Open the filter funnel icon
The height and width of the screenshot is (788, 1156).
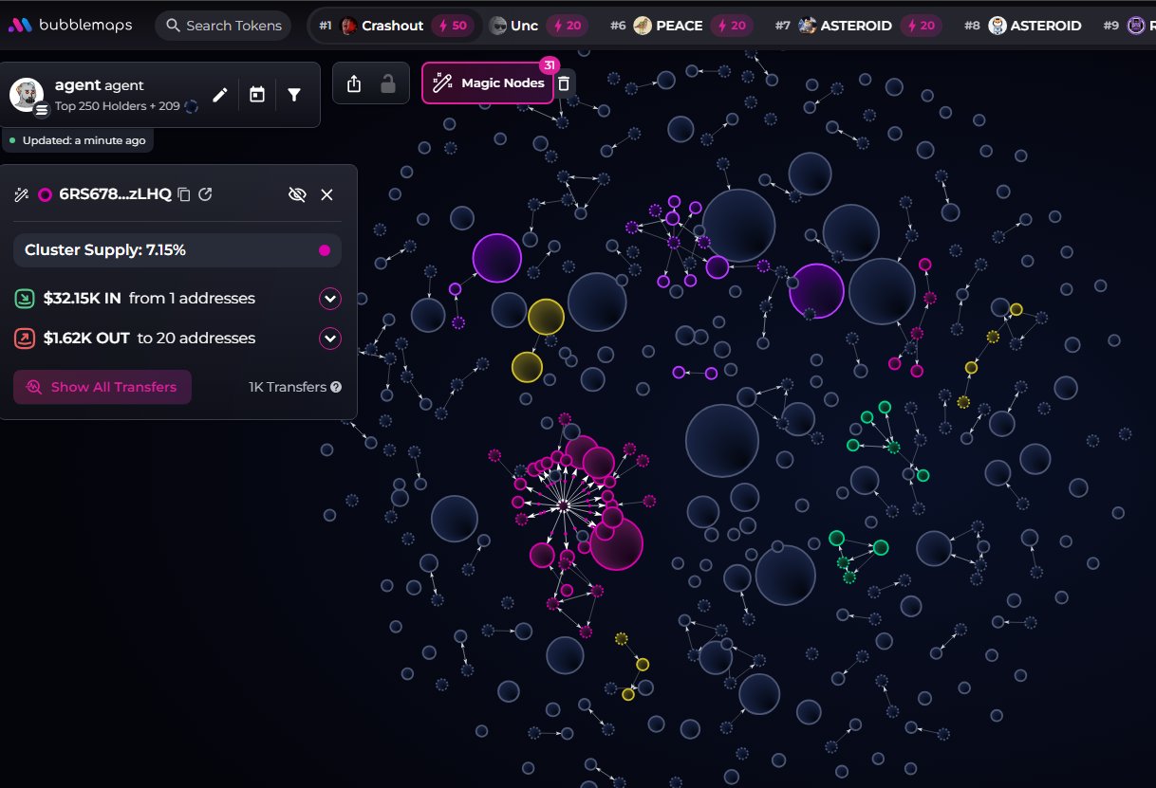294,95
